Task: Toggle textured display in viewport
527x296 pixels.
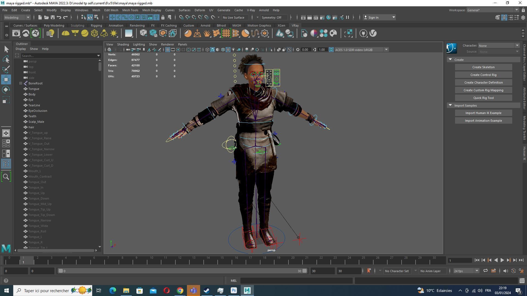Action: tap(228, 50)
